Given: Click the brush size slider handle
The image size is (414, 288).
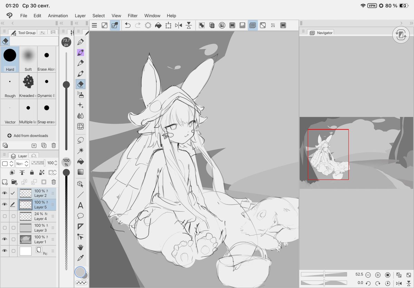Looking at the screenshot, I should coord(66,85).
